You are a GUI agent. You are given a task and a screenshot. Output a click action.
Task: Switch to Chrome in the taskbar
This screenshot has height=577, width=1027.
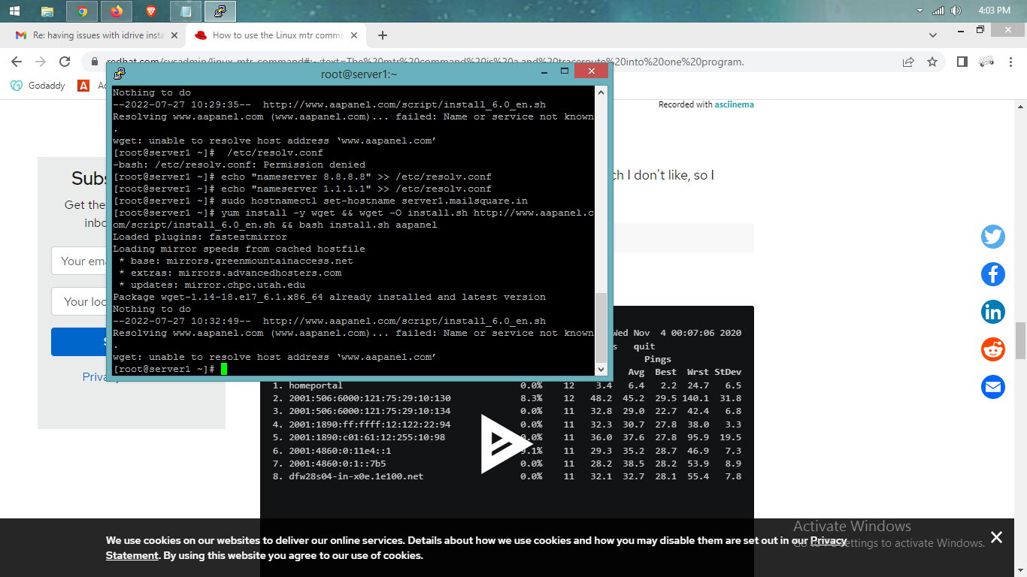coord(82,11)
